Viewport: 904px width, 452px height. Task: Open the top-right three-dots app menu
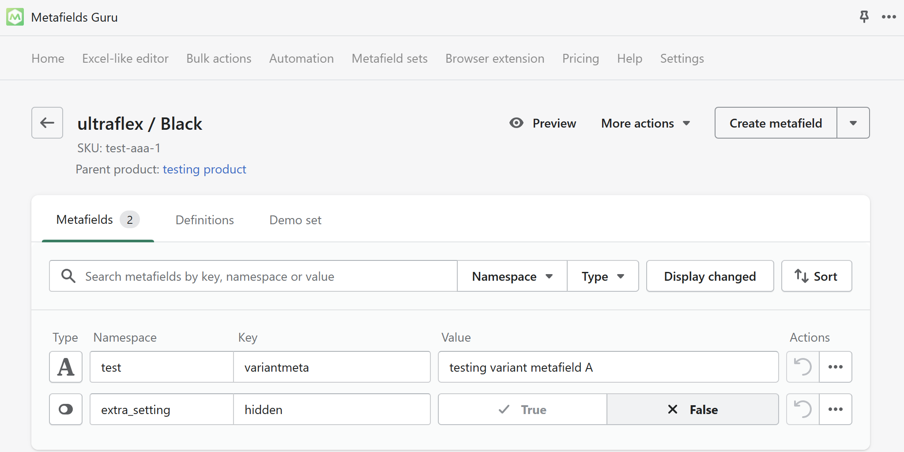pos(889,17)
